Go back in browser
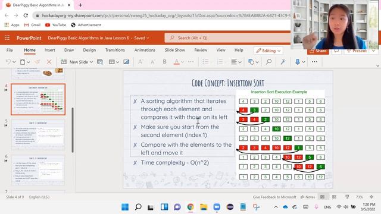Viewport: 381px width, 214px height. [7, 15]
